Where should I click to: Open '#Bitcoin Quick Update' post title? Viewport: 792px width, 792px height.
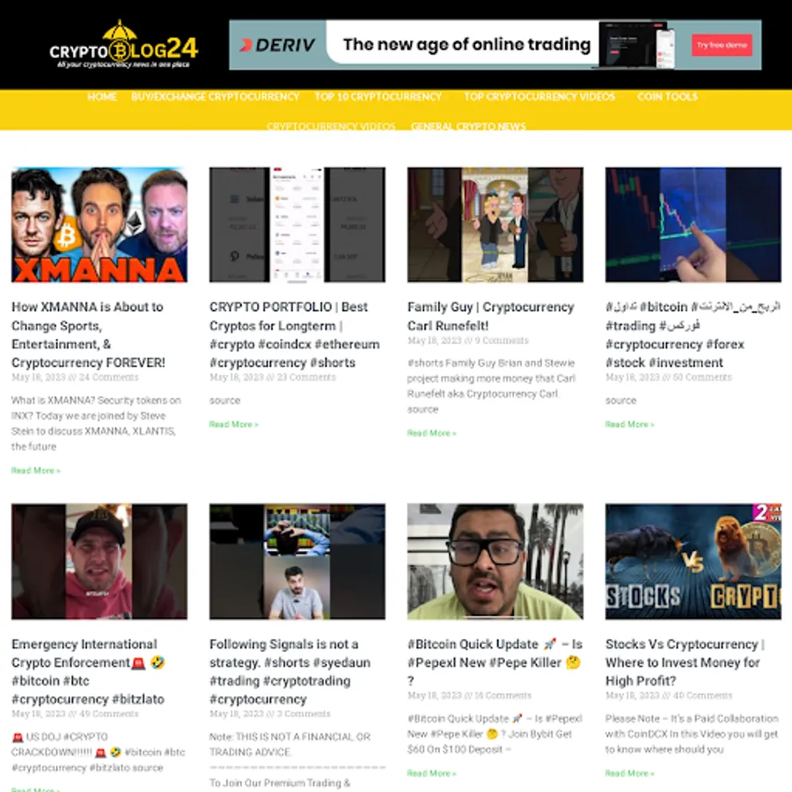click(495, 662)
